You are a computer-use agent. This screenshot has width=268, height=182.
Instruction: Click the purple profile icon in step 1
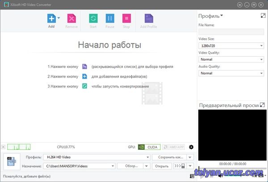[84, 66]
